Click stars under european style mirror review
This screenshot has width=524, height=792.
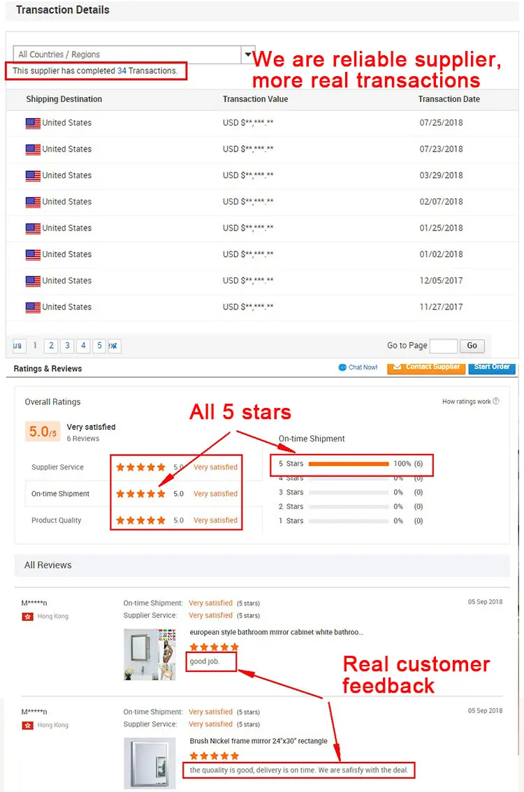pyautogui.click(x=214, y=647)
